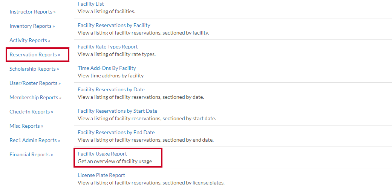
Task: Open Misc Reports category
Action: [26, 125]
